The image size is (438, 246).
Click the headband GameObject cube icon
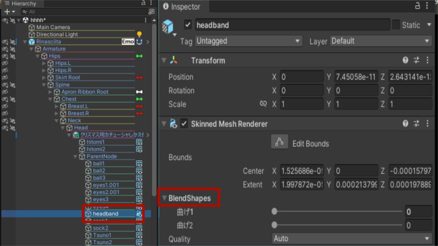click(x=168, y=26)
